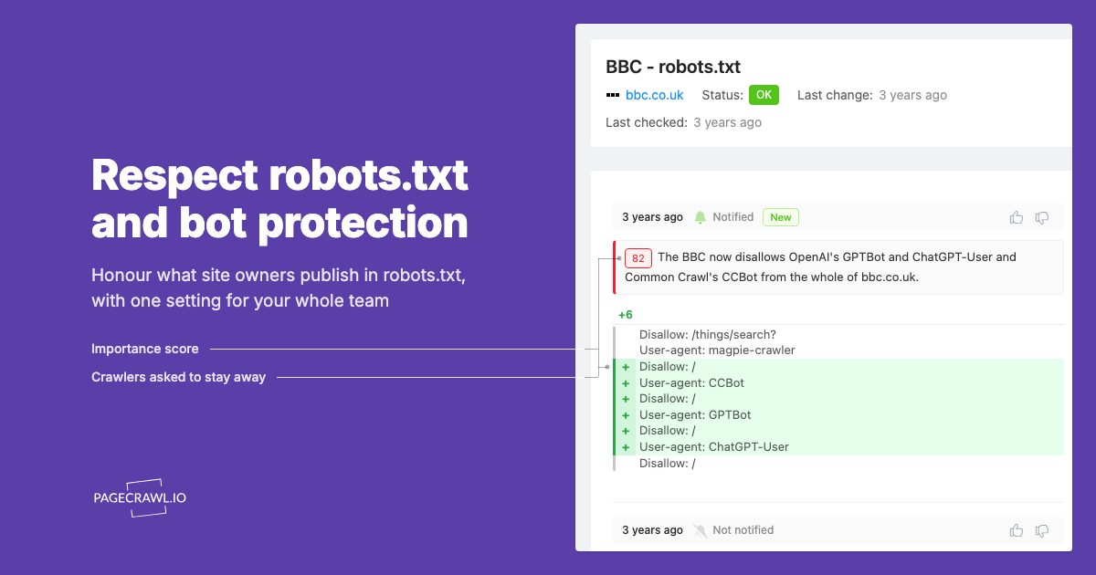This screenshot has width=1096, height=575.
Task: Click thumbs down on the Not notified entry
Action: tap(1042, 530)
